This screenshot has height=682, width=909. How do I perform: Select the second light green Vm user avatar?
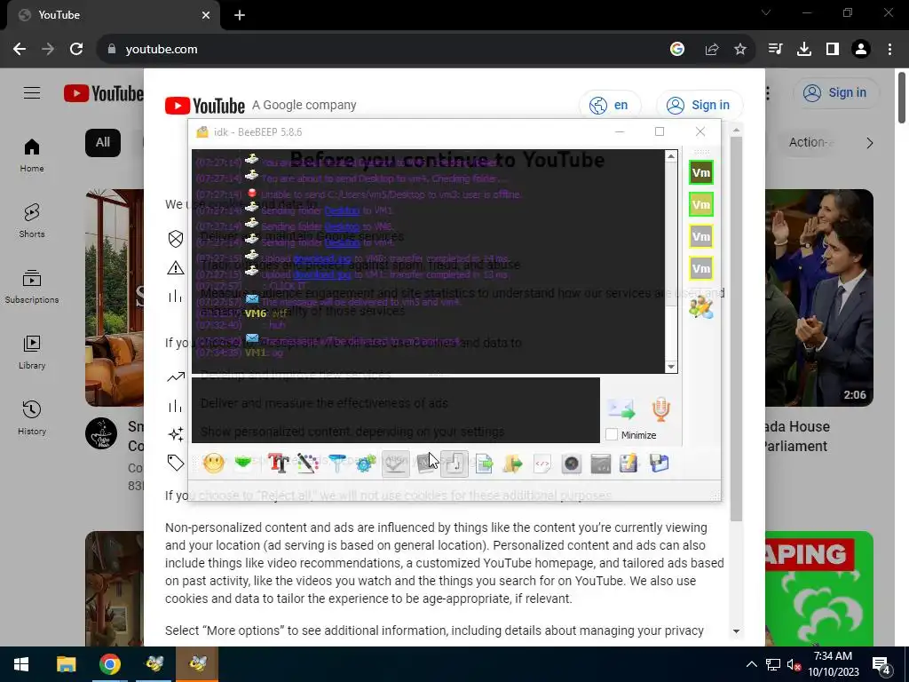pyautogui.click(x=701, y=204)
